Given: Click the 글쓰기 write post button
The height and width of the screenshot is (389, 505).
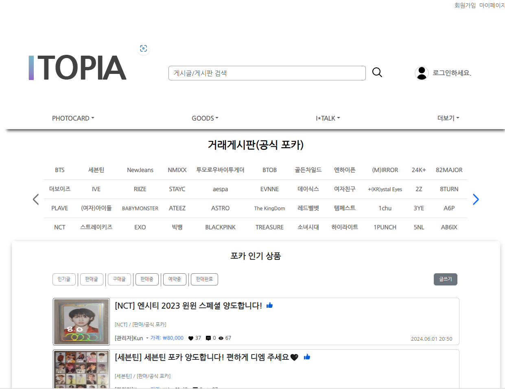Looking at the screenshot, I should tap(446, 279).
